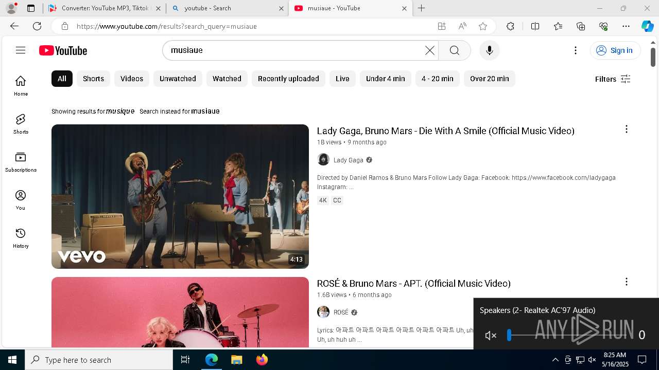The image size is (659, 370).
Task: Run search with the magnifier button
Action: click(x=454, y=50)
